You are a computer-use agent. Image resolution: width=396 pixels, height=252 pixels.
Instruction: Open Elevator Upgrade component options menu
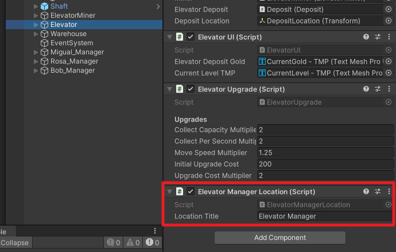point(389,89)
